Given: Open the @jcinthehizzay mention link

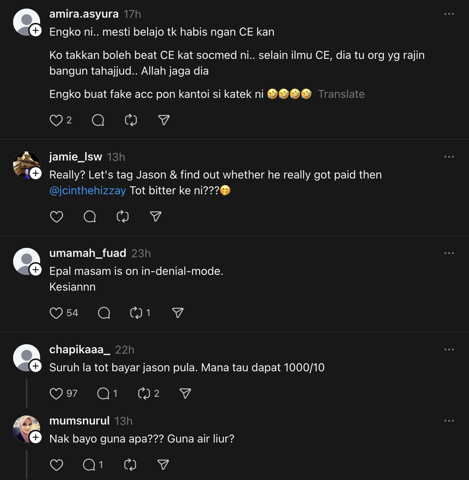Looking at the screenshot, I should tap(88, 190).
